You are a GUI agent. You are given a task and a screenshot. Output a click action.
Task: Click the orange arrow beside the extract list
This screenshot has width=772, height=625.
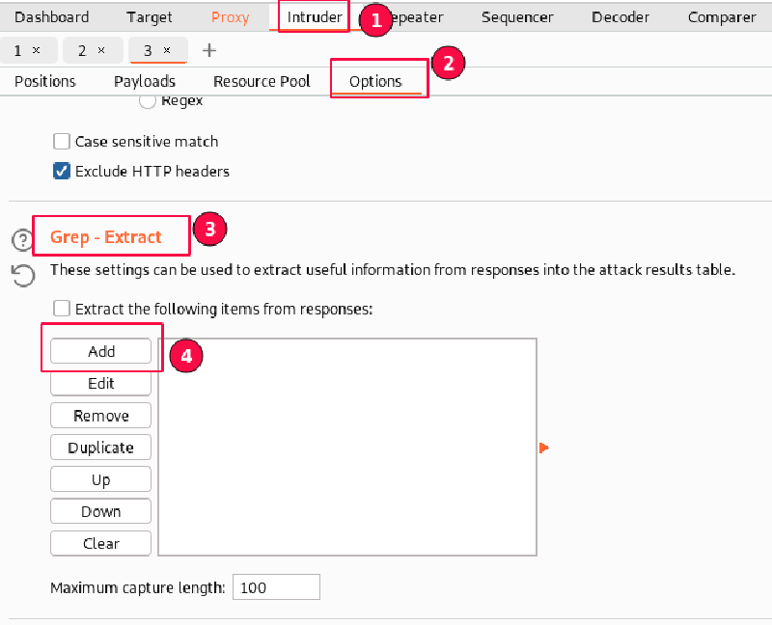544,448
